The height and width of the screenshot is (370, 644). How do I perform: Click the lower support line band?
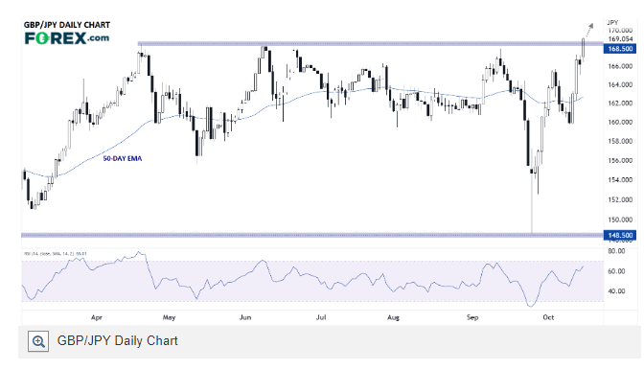pos(312,235)
